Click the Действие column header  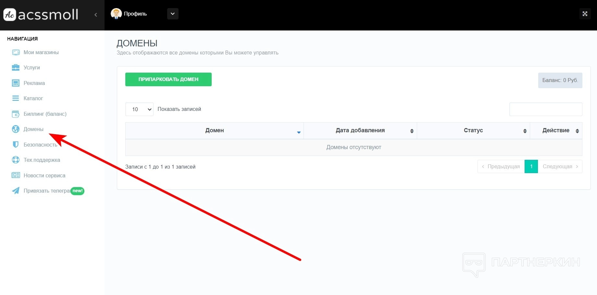point(556,130)
